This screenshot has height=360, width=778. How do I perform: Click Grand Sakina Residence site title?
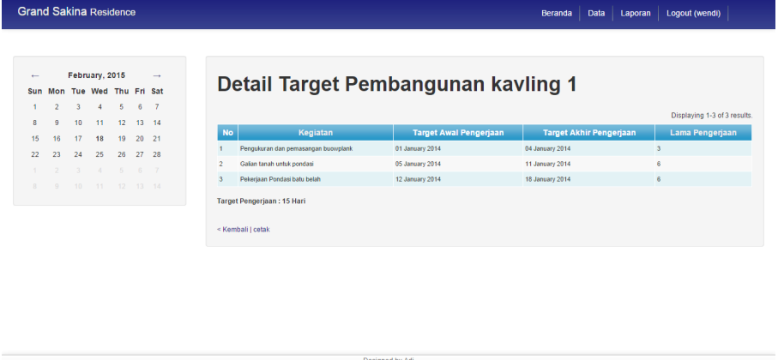(76, 13)
